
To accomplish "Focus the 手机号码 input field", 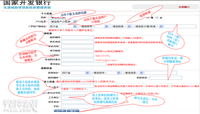I will [x=77, y=46].
